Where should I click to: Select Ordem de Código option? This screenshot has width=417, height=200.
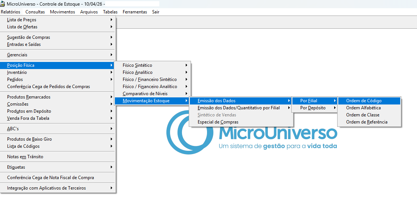point(364,101)
